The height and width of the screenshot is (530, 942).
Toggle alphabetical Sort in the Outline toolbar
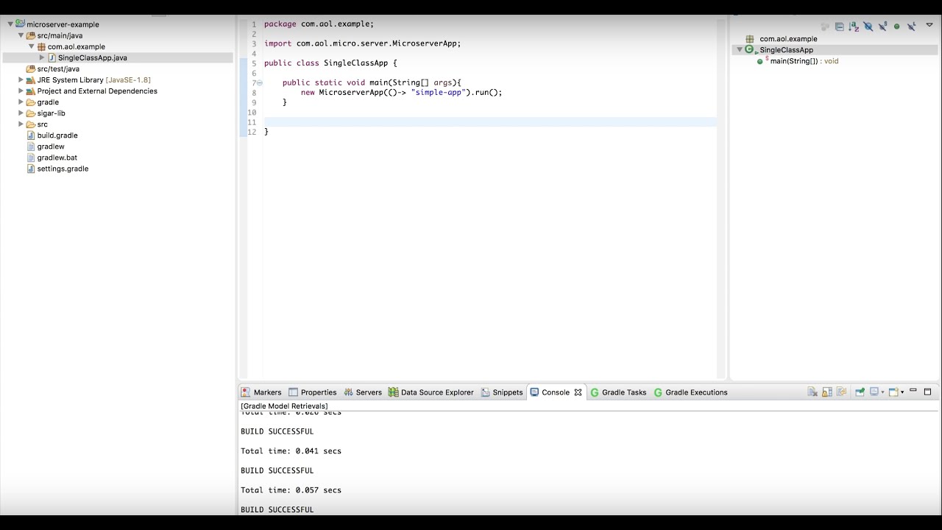tap(854, 26)
